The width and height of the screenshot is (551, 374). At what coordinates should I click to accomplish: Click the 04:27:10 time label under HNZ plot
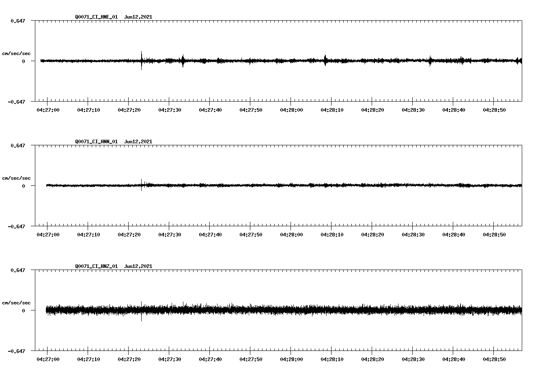click(88, 359)
